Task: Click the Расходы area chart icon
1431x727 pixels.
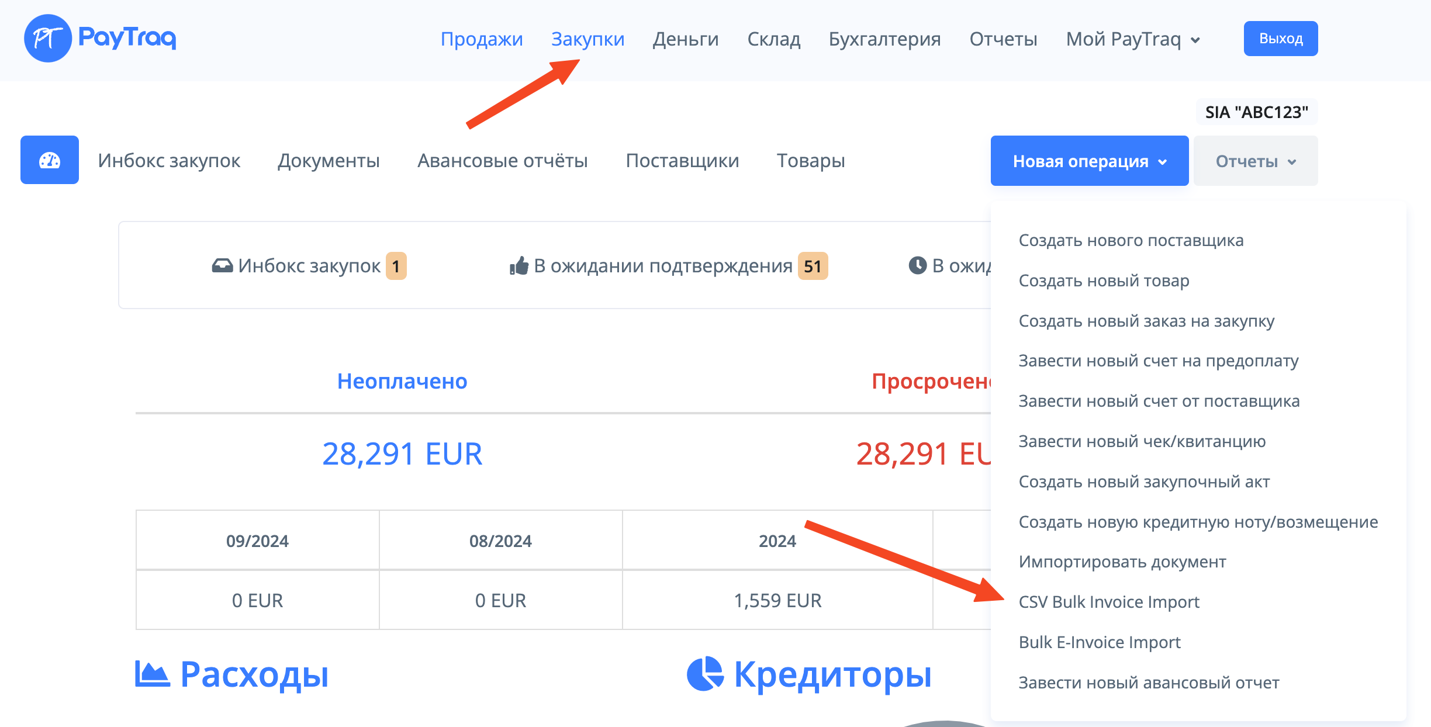Action: click(152, 674)
